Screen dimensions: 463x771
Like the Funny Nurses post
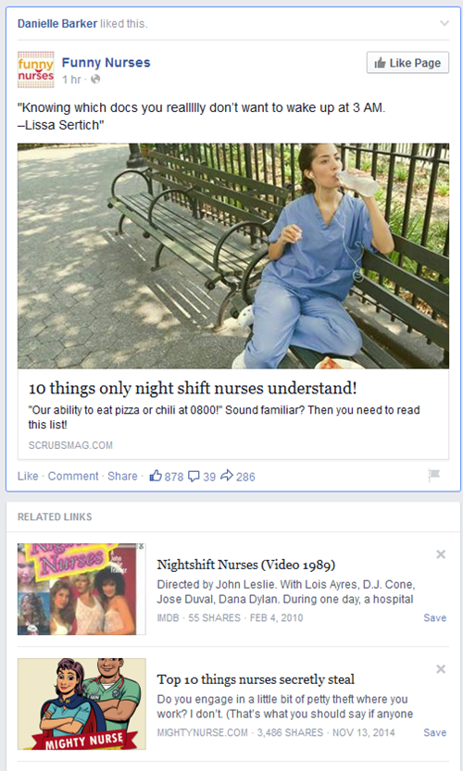pyautogui.click(x=28, y=476)
